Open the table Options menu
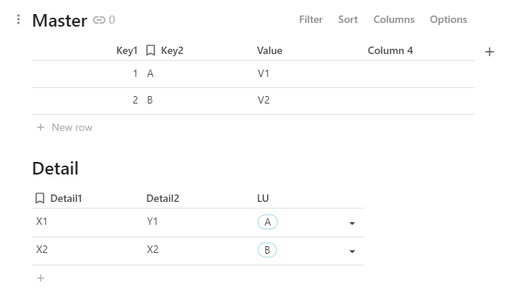This screenshot has height=298, width=528. (x=448, y=20)
